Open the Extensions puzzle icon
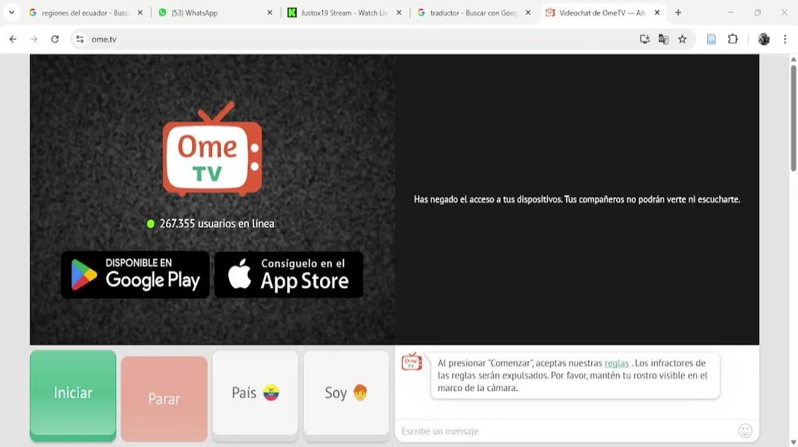 733,39
